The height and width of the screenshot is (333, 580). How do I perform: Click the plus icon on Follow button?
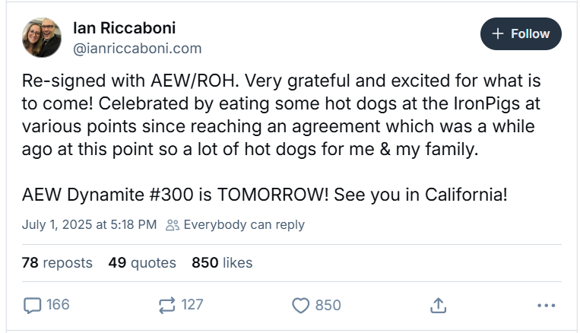(498, 34)
